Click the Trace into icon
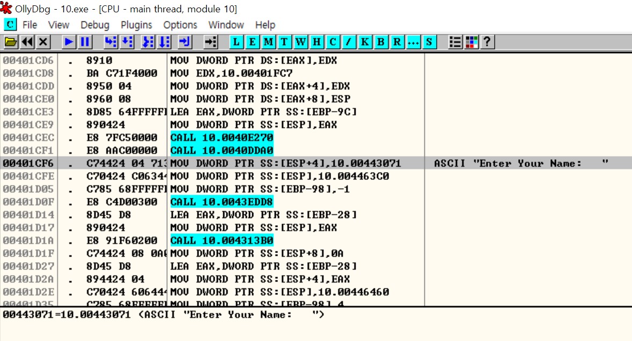The height and width of the screenshot is (341, 632). click(x=148, y=42)
